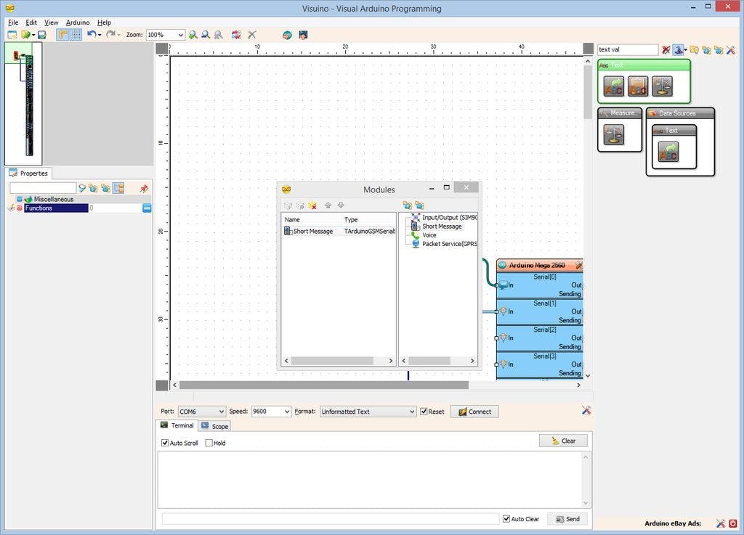Image resolution: width=744 pixels, height=535 pixels.
Task: Click the Save project toolbar icon
Action: [42, 35]
